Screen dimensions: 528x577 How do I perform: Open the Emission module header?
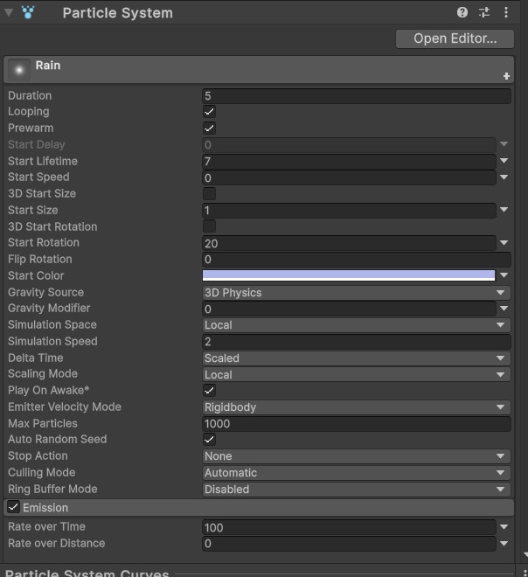click(x=259, y=507)
